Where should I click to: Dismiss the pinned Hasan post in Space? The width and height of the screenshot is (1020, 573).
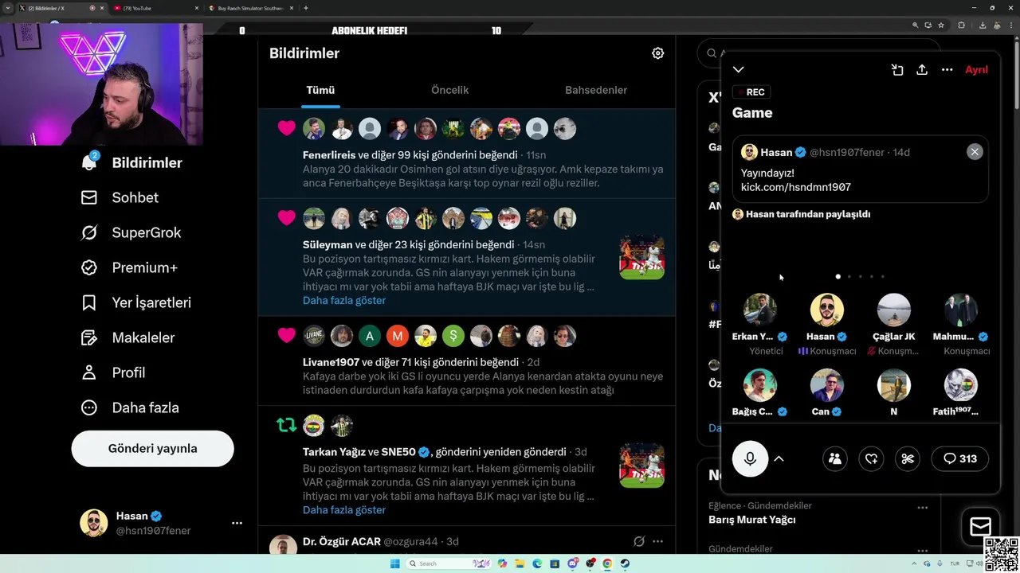(975, 152)
